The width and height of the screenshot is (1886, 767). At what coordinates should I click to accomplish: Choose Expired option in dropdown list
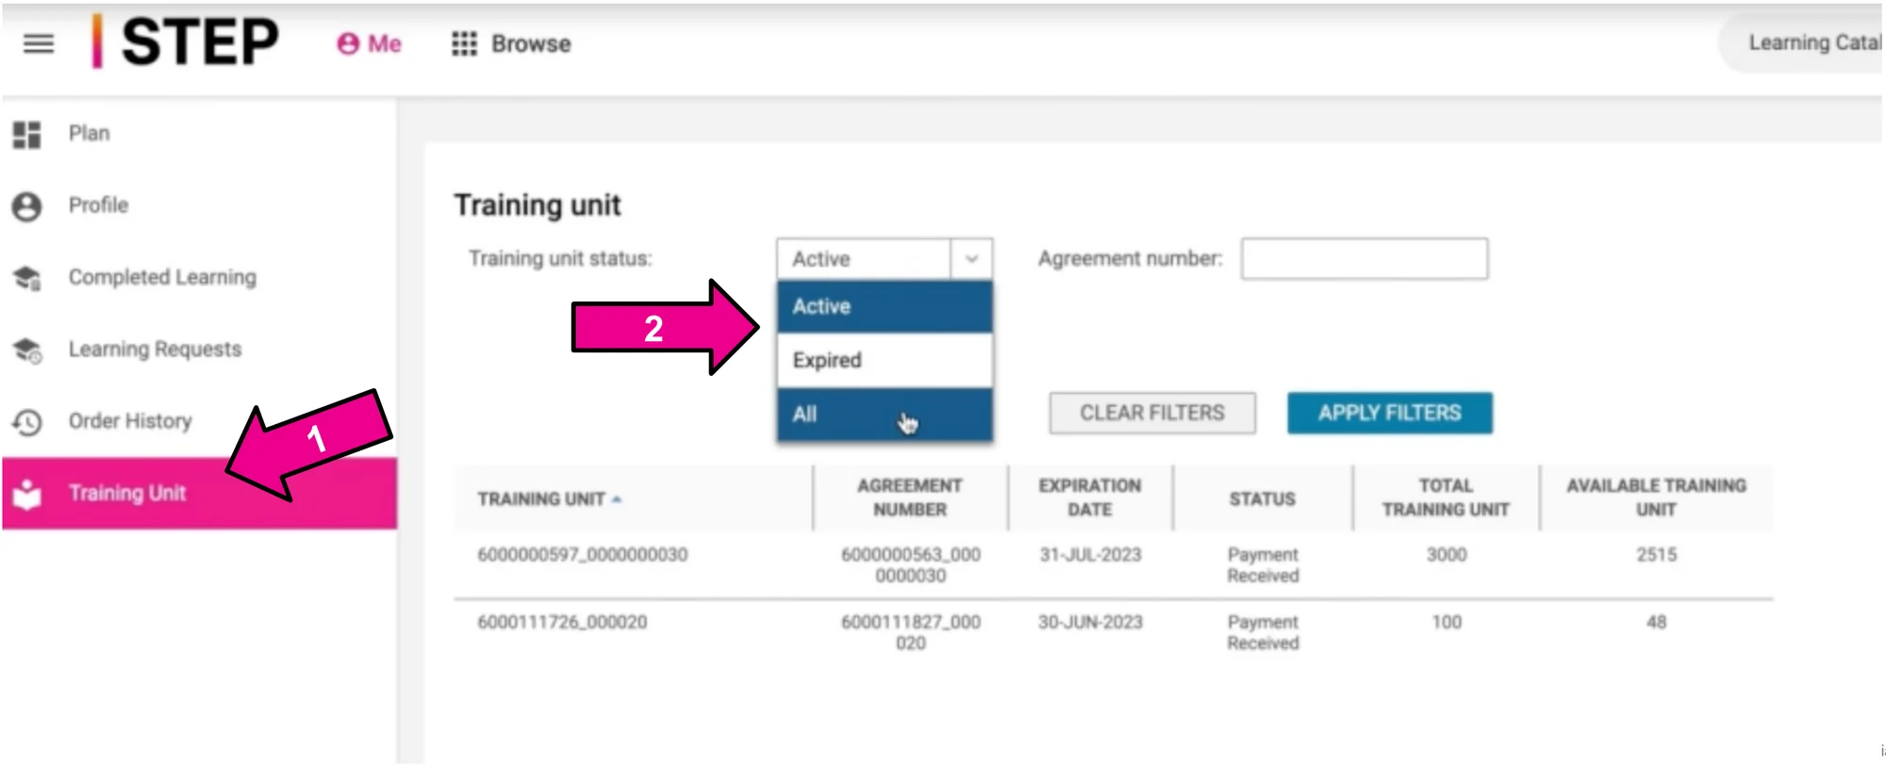(885, 360)
